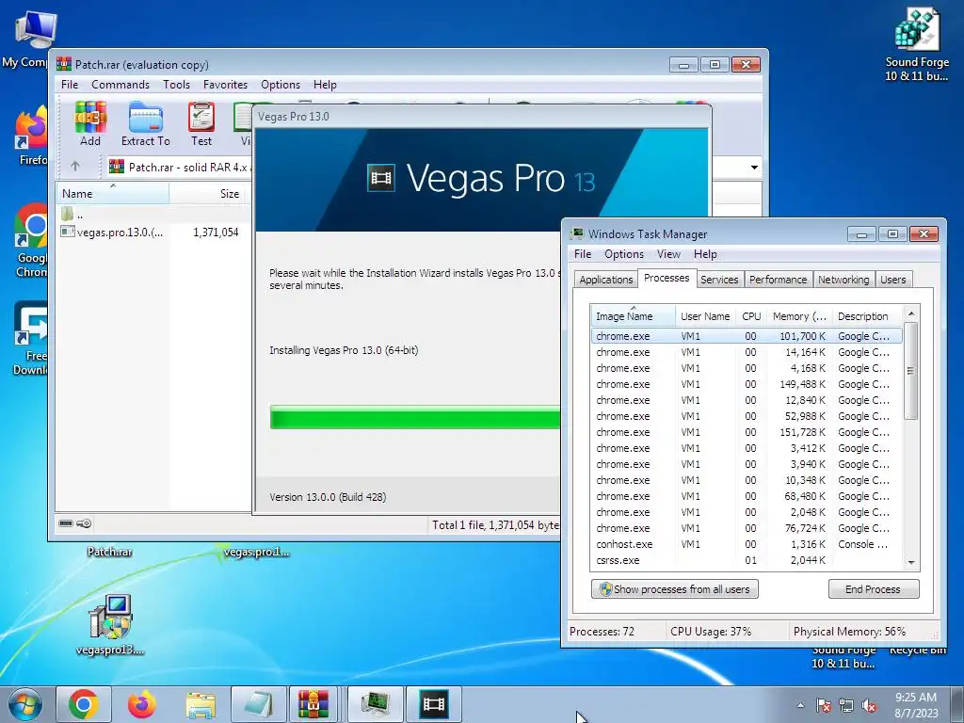The image size is (964, 723).
Task: Select chrome.exe process using 68,480 K
Action: coord(747,495)
